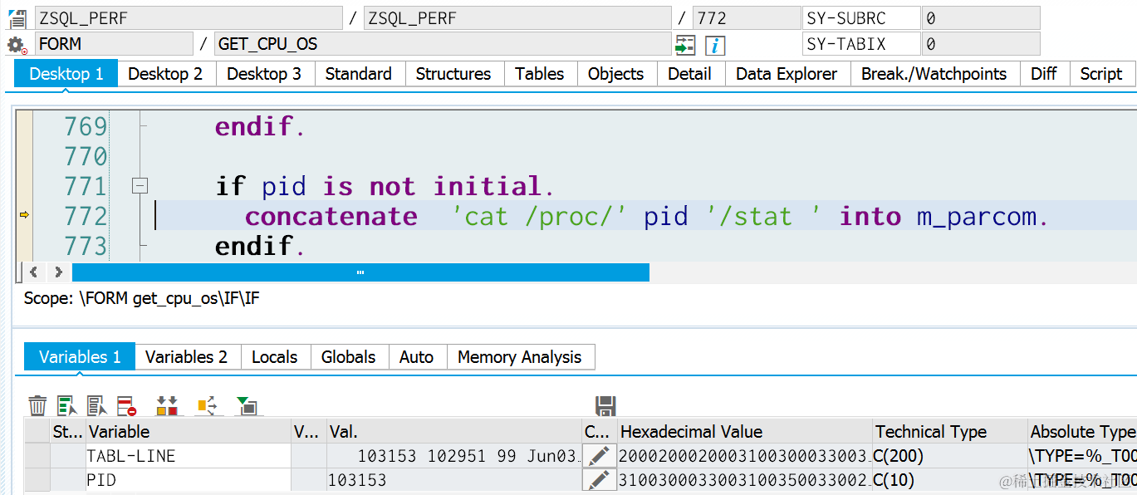The image size is (1137, 495).
Task: Click the floppy disk save icon
Action: click(605, 405)
